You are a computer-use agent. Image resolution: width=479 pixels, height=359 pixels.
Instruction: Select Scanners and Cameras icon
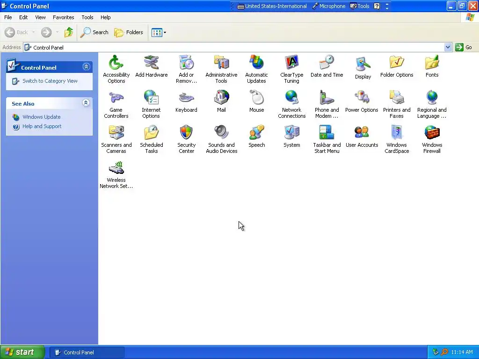click(x=116, y=133)
